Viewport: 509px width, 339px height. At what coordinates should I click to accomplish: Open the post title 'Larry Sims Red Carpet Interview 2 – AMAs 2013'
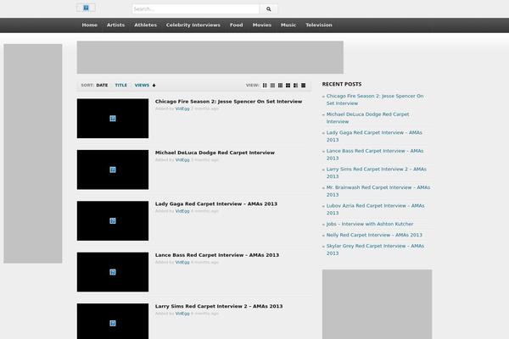219,306
